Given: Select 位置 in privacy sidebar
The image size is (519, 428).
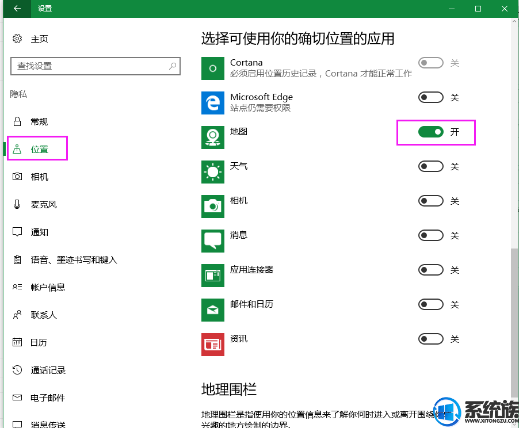Looking at the screenshot, I should 39,150.
